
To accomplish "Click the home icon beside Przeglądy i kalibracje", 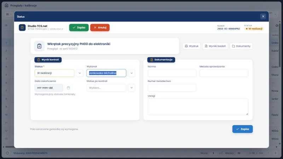I will (6, 5).
